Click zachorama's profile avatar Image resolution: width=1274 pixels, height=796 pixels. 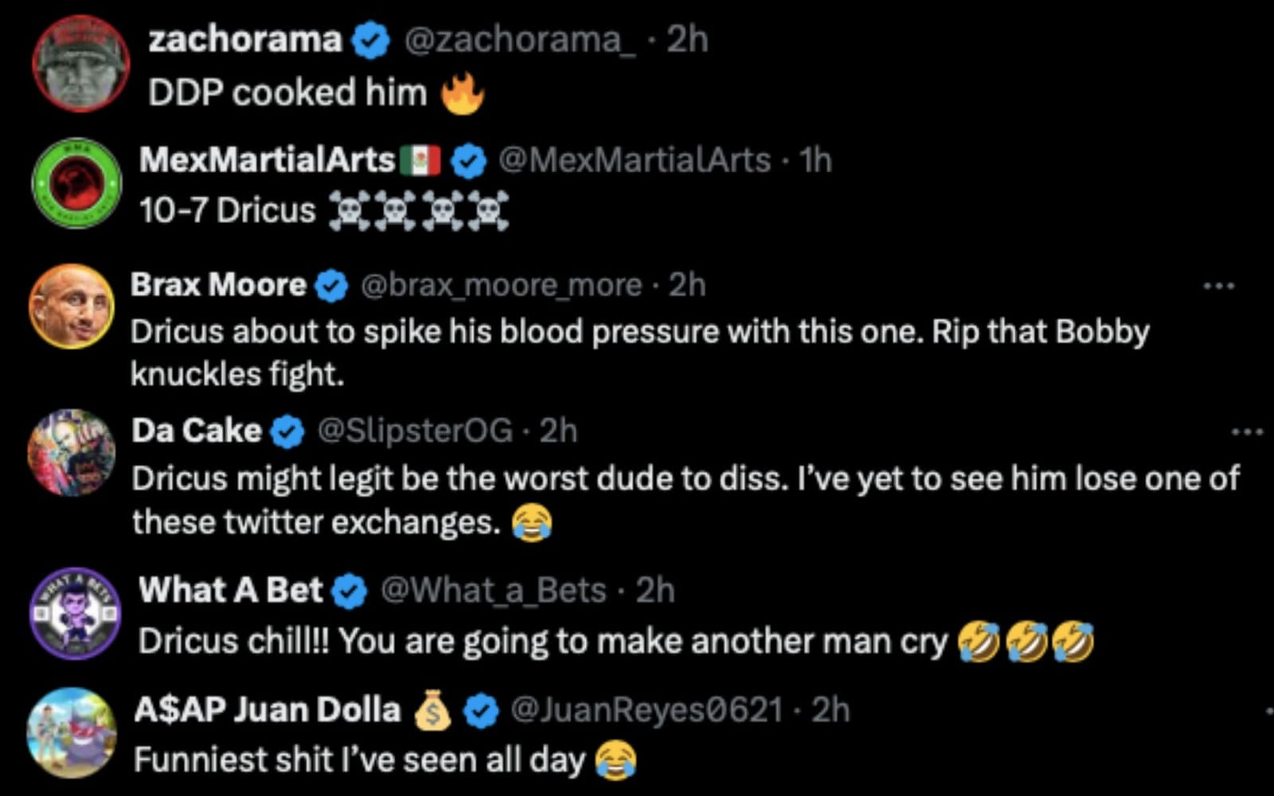[80, 63]
